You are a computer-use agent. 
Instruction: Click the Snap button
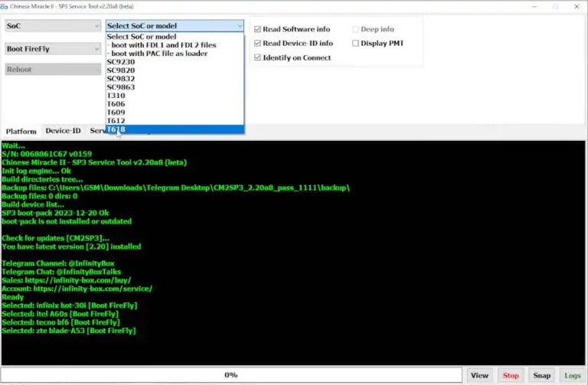541,375
